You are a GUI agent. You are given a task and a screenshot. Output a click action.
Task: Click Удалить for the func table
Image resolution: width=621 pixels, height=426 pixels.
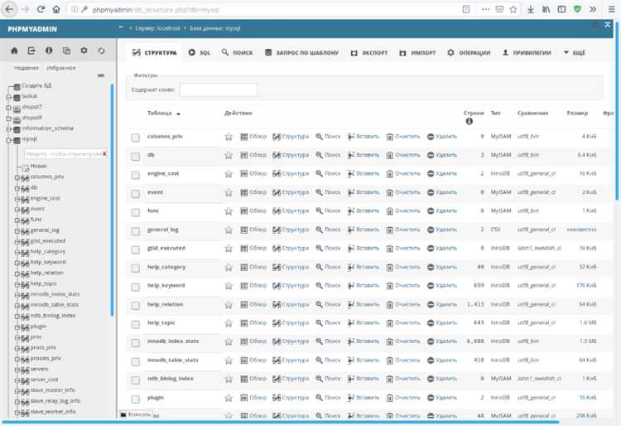[441, 211]
